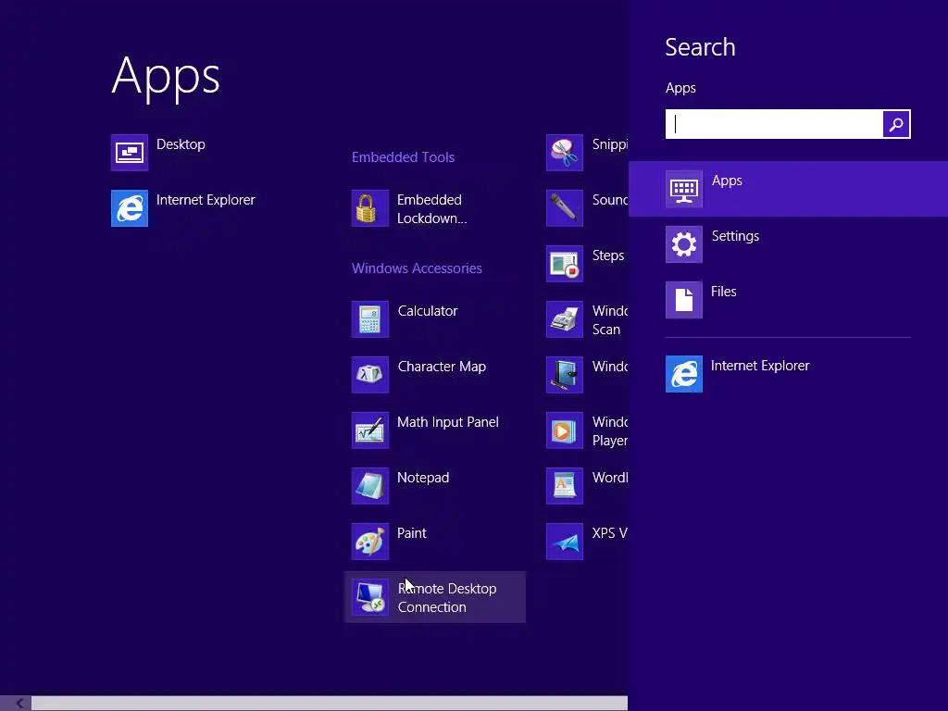Click the Windows Accessories group header
948x711 pixels.
[418, 268]
